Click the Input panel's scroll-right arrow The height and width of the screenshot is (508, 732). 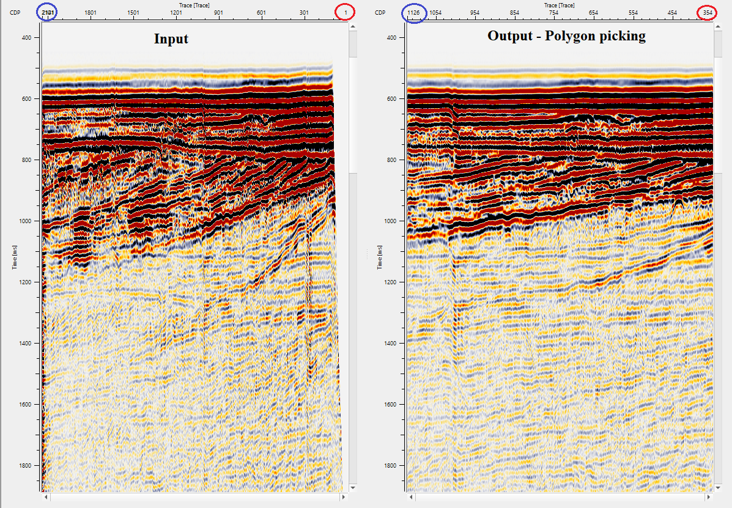click(342, 498)
